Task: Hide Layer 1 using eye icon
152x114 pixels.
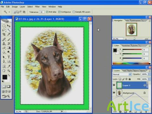Action: pyautogui.click(x=114, y=85)
